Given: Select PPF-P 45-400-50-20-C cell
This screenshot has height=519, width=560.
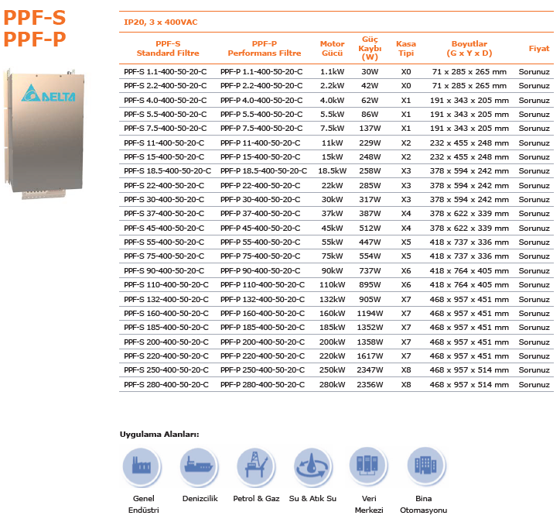Looking at the screenshot, I should click(x=261, y=228).
